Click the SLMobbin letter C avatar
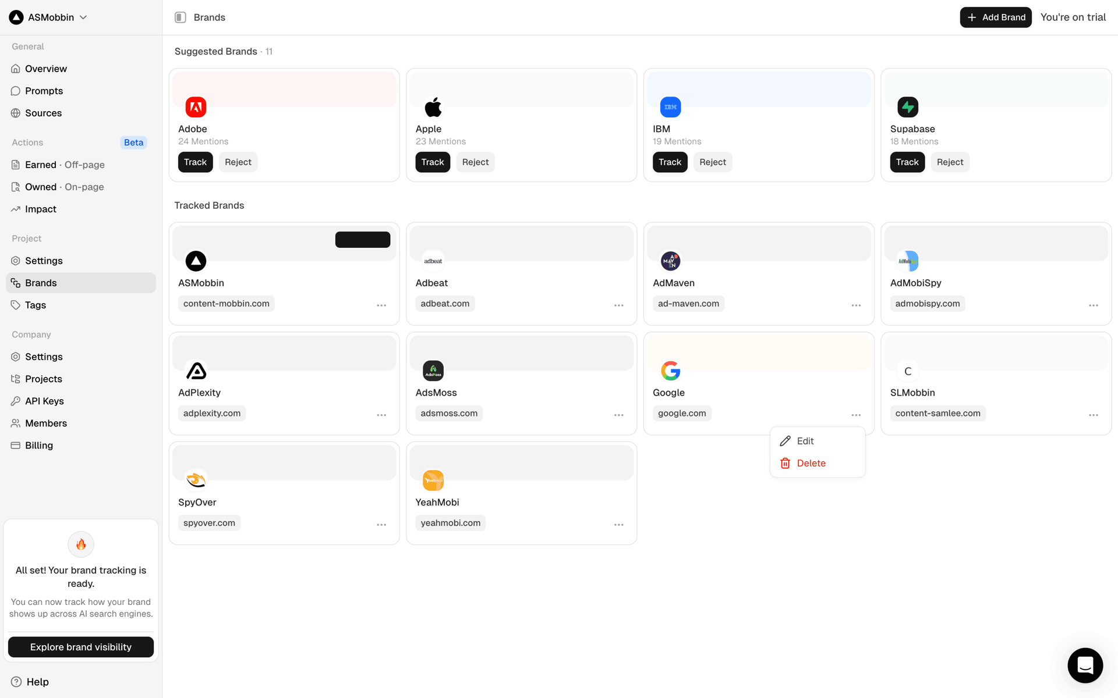This screenshot has width=1118, height=698. (x=908, y=371)
